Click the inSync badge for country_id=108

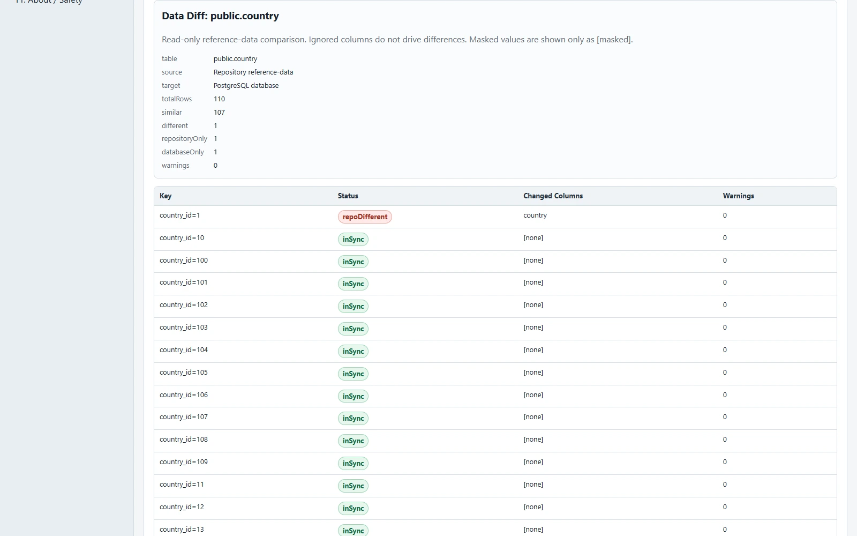(x=353, y=441)
